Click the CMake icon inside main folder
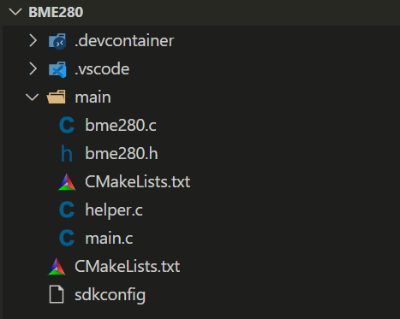 (x=67, y=182)
